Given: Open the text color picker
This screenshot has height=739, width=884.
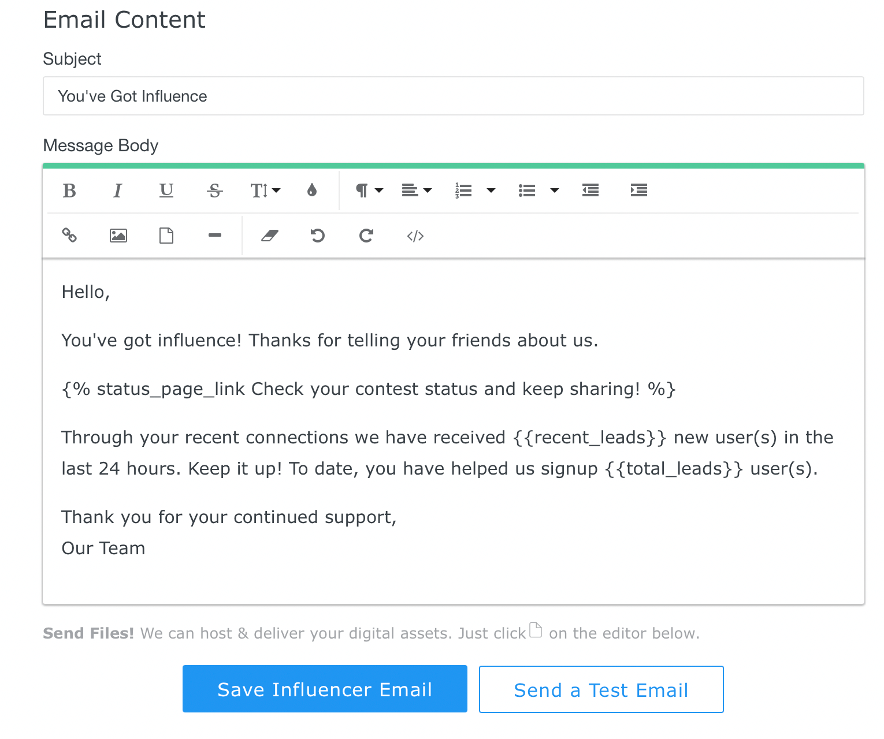Looking at the screenshot, I should click(312, 191).
